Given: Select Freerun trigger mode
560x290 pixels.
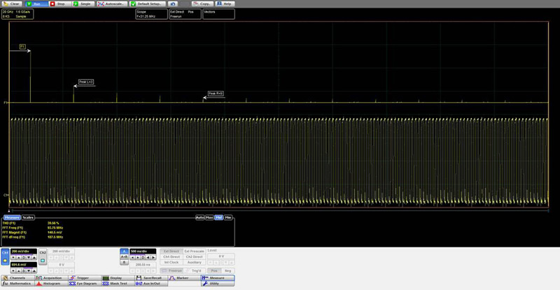Looking at the screenshot, I should [x=171, y=270].
